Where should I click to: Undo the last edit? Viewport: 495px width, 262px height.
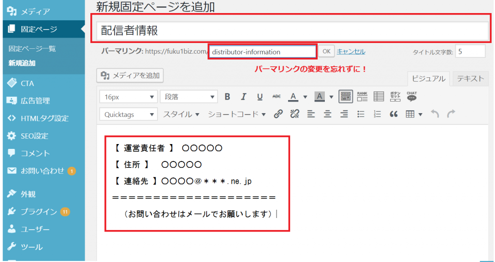tap(435, 114)
